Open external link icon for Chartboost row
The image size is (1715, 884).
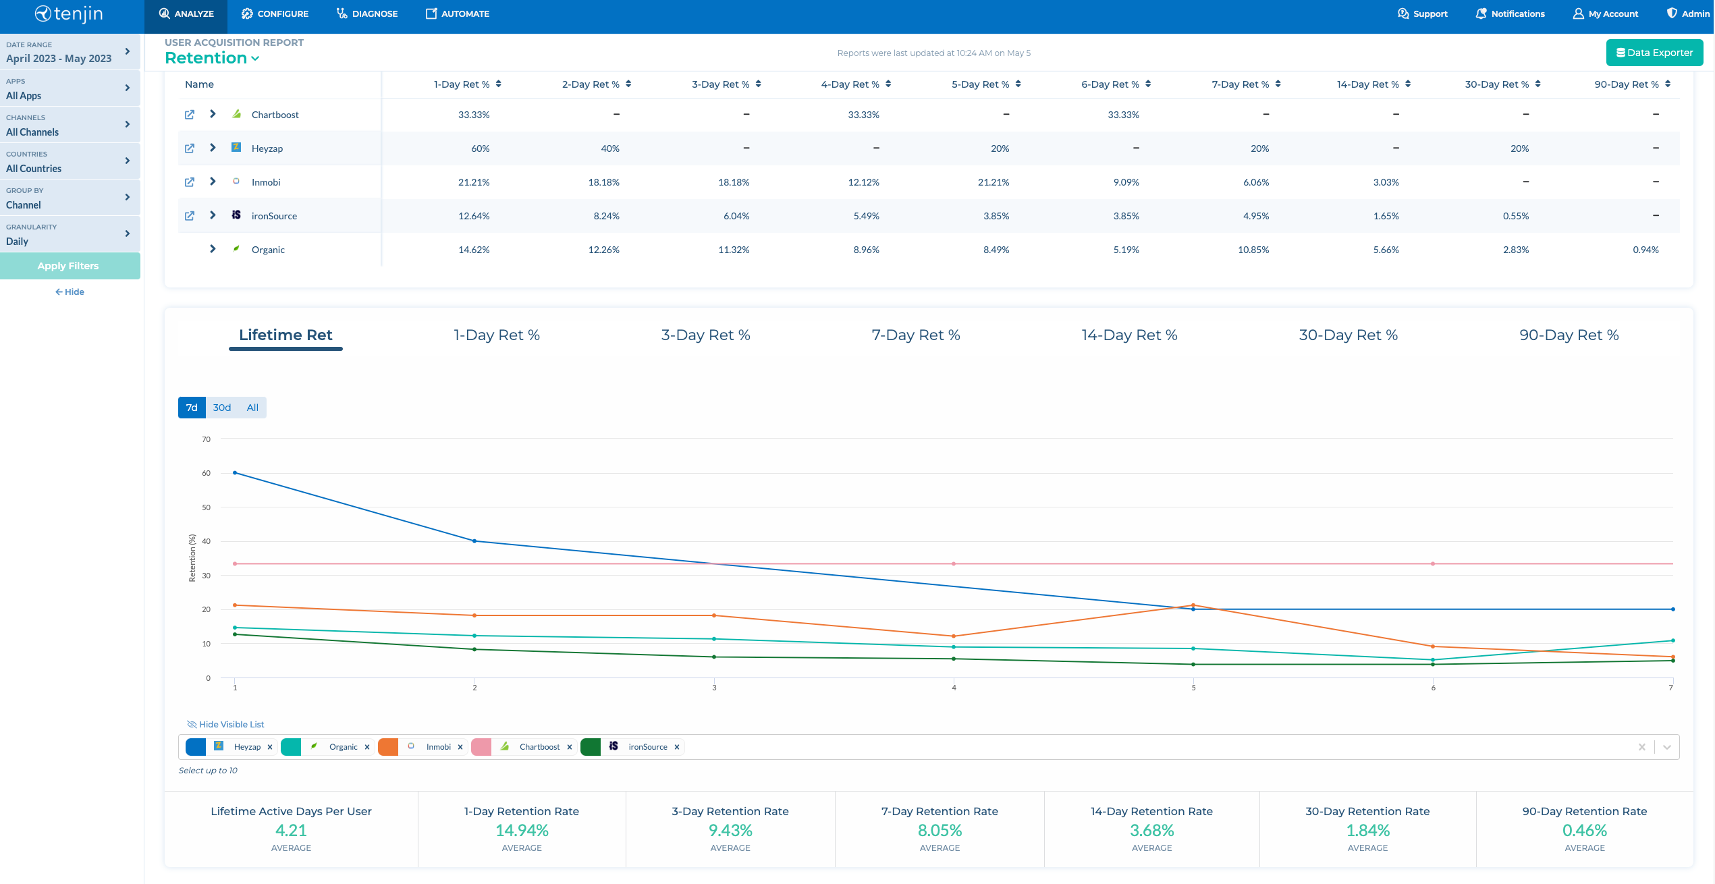190,115
